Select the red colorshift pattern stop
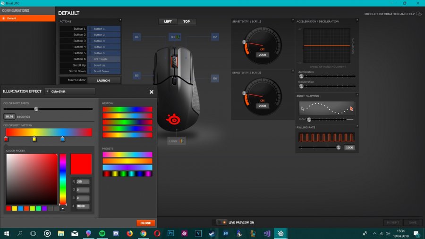Screen dimensions: 425x239 tap(6, 139)
